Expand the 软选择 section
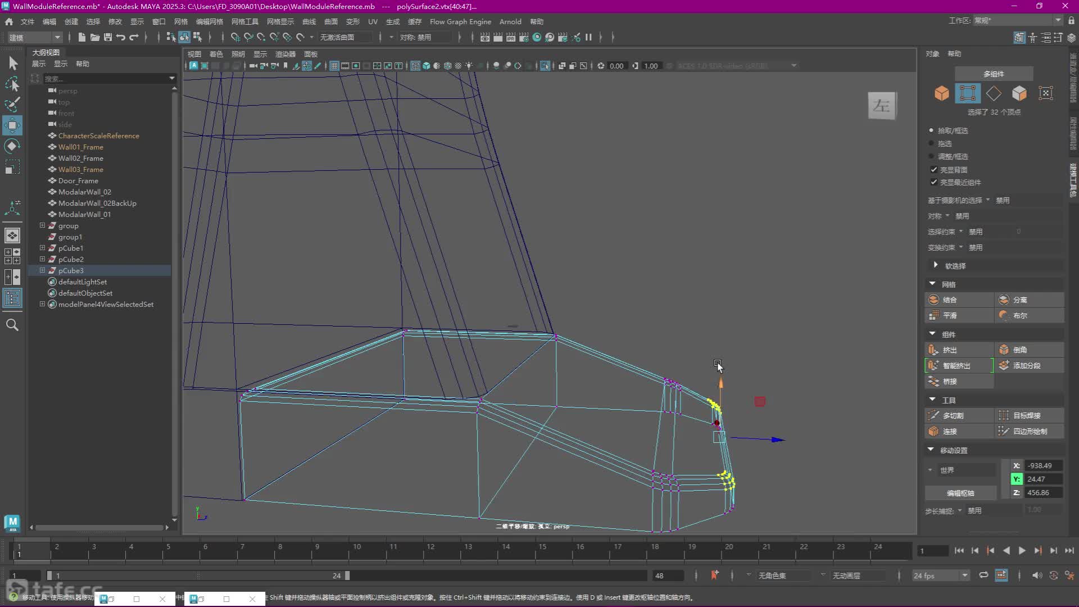1079x607 pixels. click(936, 265)
